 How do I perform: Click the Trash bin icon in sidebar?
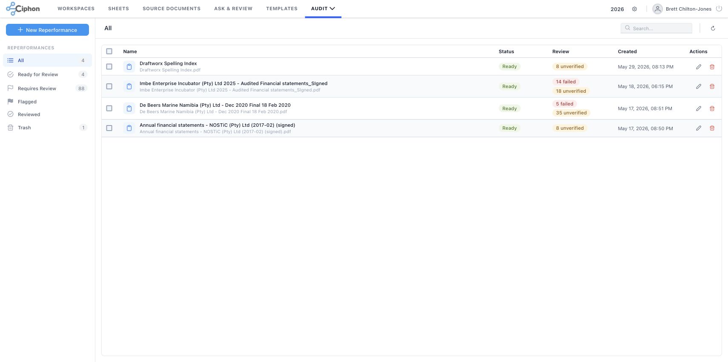pyautogui.click(x=11, y=128)
